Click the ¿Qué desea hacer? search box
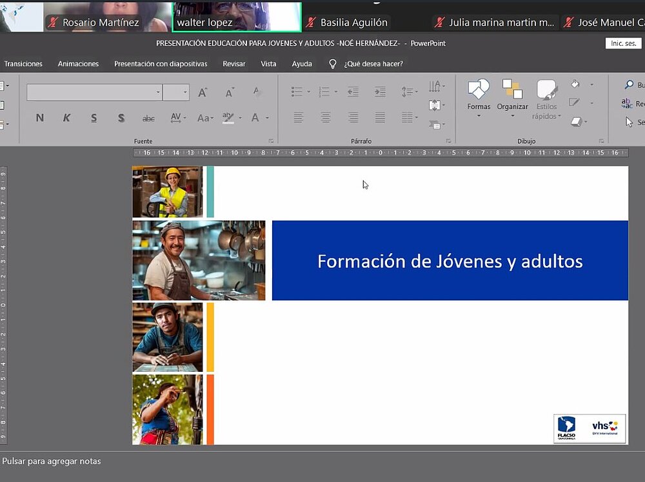This screenshot has height=482, width=645. click(x=373, y=64)
